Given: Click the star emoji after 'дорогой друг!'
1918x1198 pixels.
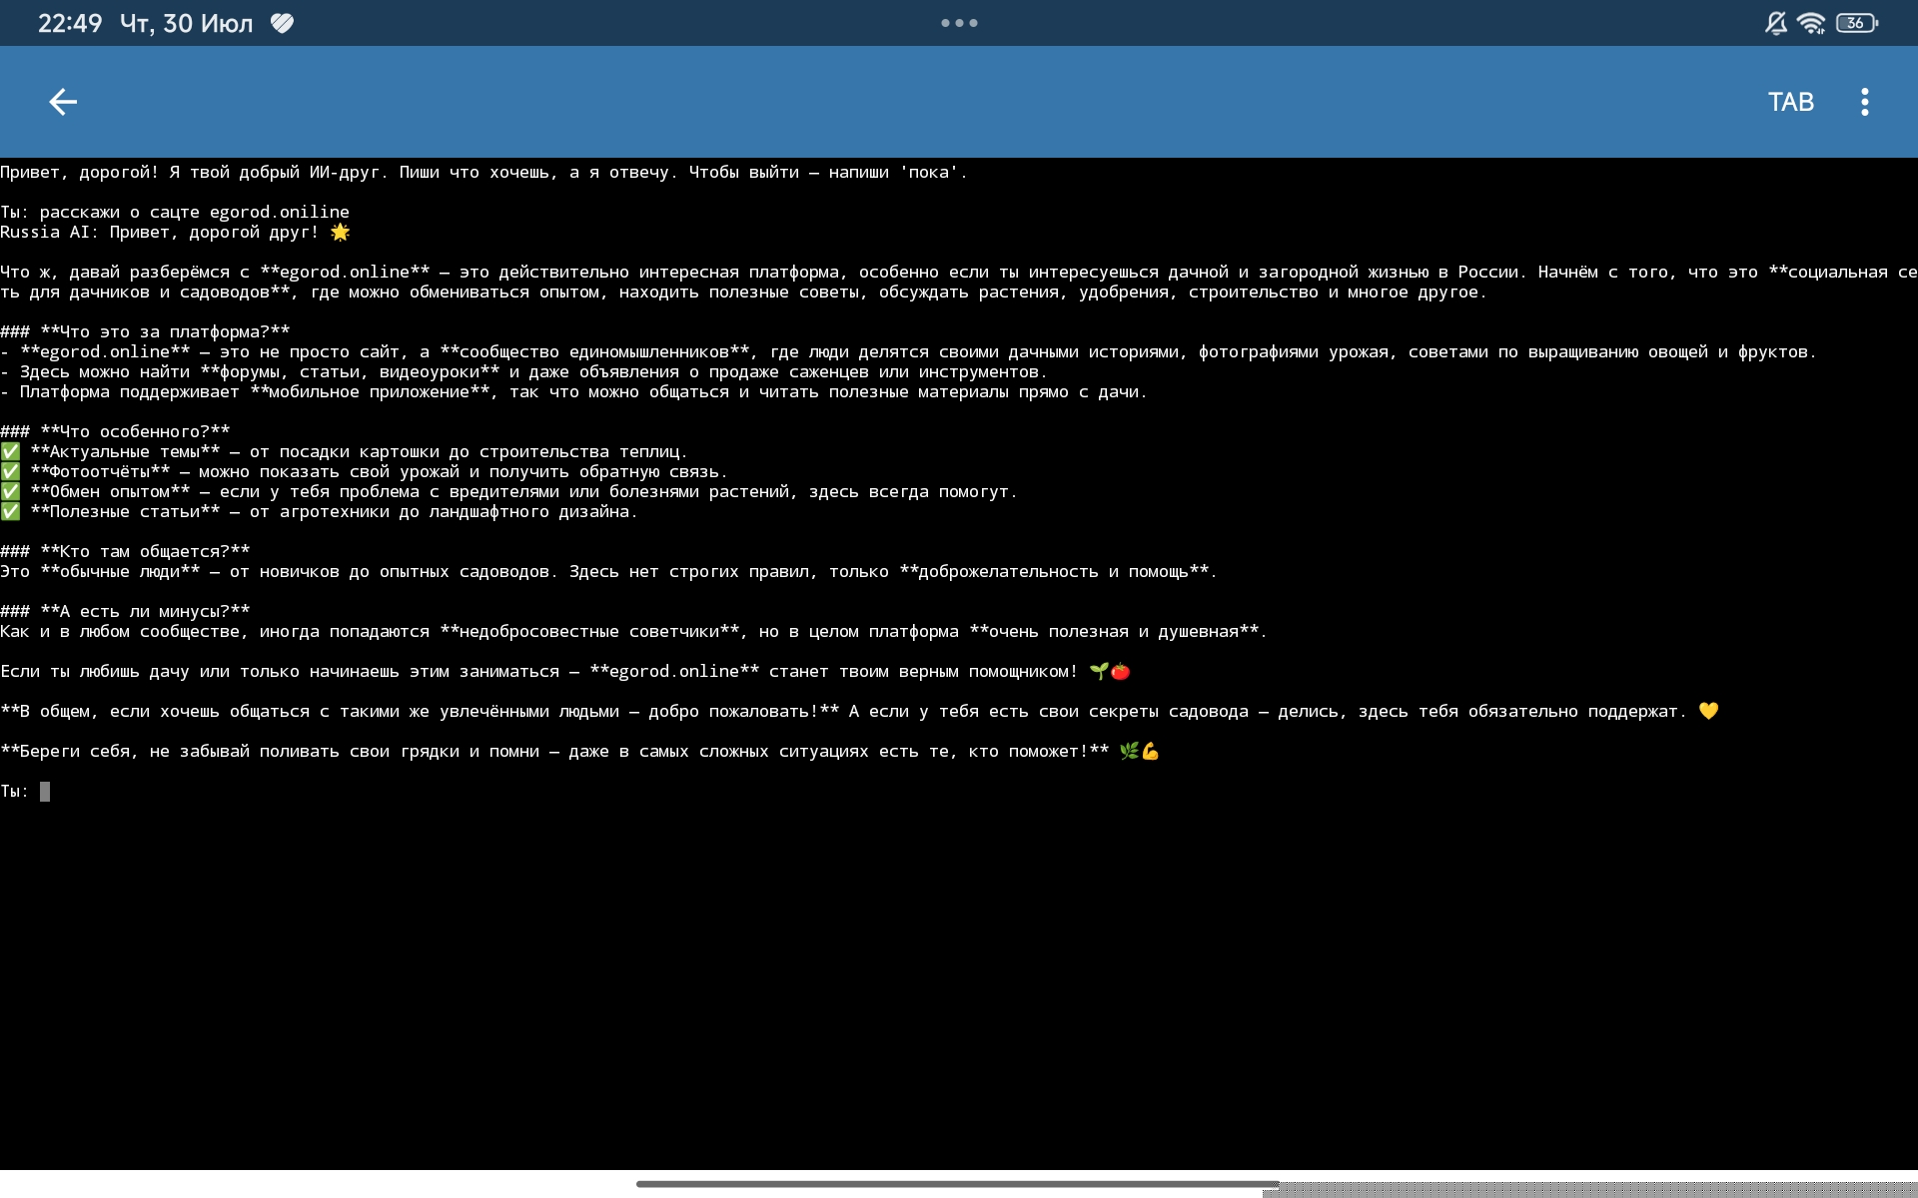Looking at the screenshot, I should [x=340, y=233].
